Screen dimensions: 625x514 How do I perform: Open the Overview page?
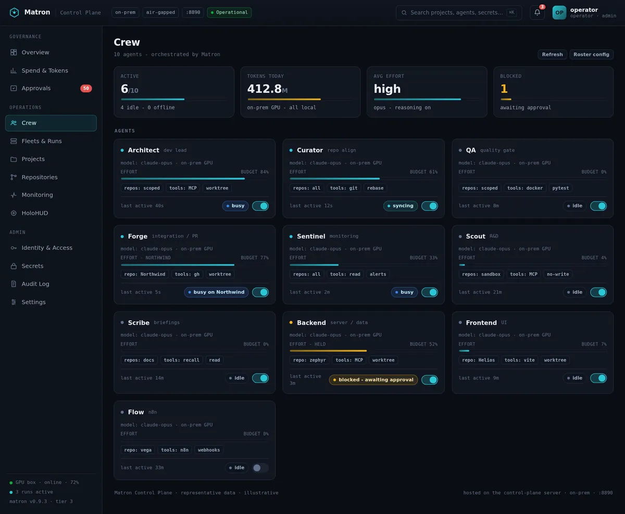click(x=51, y=53)
